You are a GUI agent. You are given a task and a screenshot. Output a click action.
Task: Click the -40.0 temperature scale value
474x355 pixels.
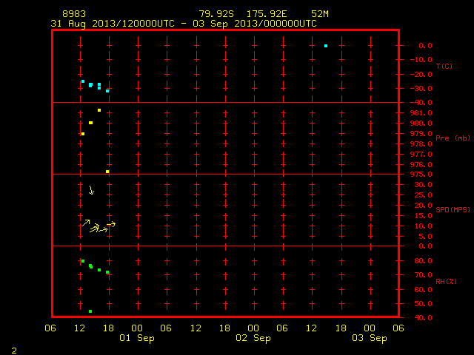[421, 103]
